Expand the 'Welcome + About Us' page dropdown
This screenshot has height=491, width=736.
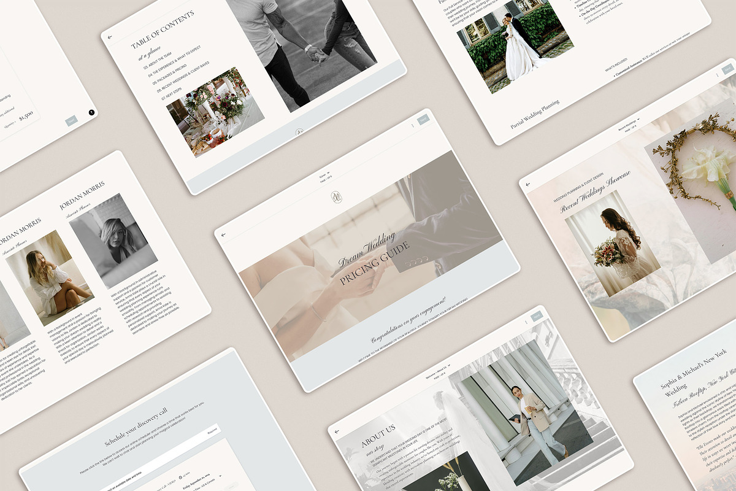(438, 371)
